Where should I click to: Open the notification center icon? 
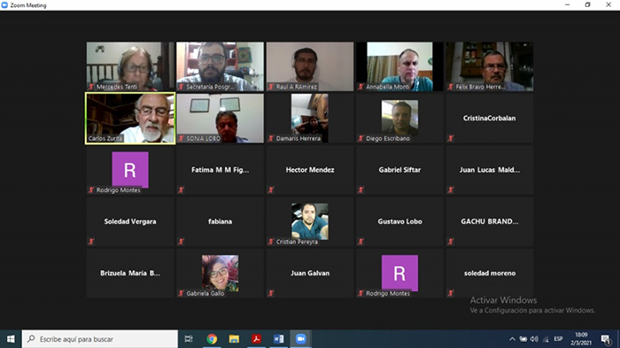[605, 339]
